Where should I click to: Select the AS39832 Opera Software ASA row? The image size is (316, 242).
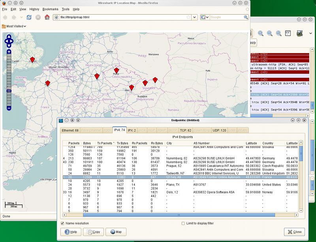point(181,192)
